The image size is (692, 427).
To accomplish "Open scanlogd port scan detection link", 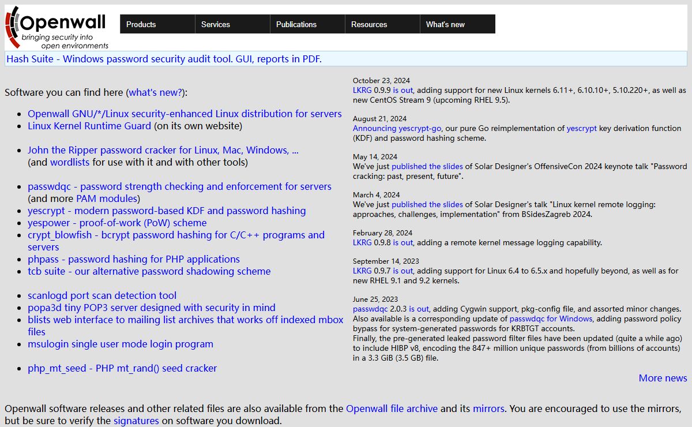I will pyautogui.click(x=102, y=295).
